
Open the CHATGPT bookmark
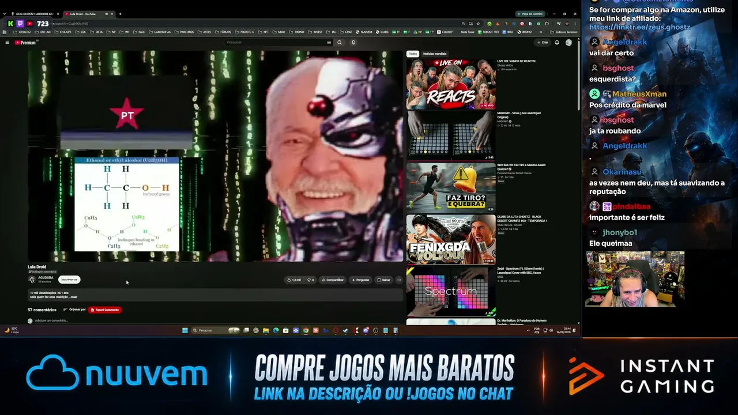click(63, 32)
